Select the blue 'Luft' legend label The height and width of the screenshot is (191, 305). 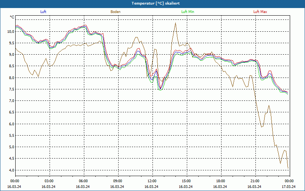click(x=43, y=12)
